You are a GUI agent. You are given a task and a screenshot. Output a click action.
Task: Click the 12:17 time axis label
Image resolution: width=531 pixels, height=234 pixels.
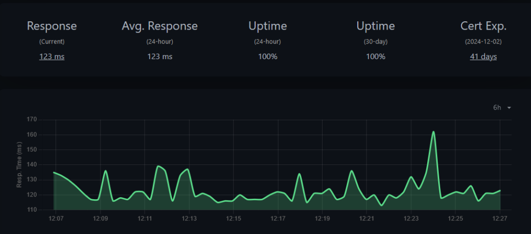point(278,218)
